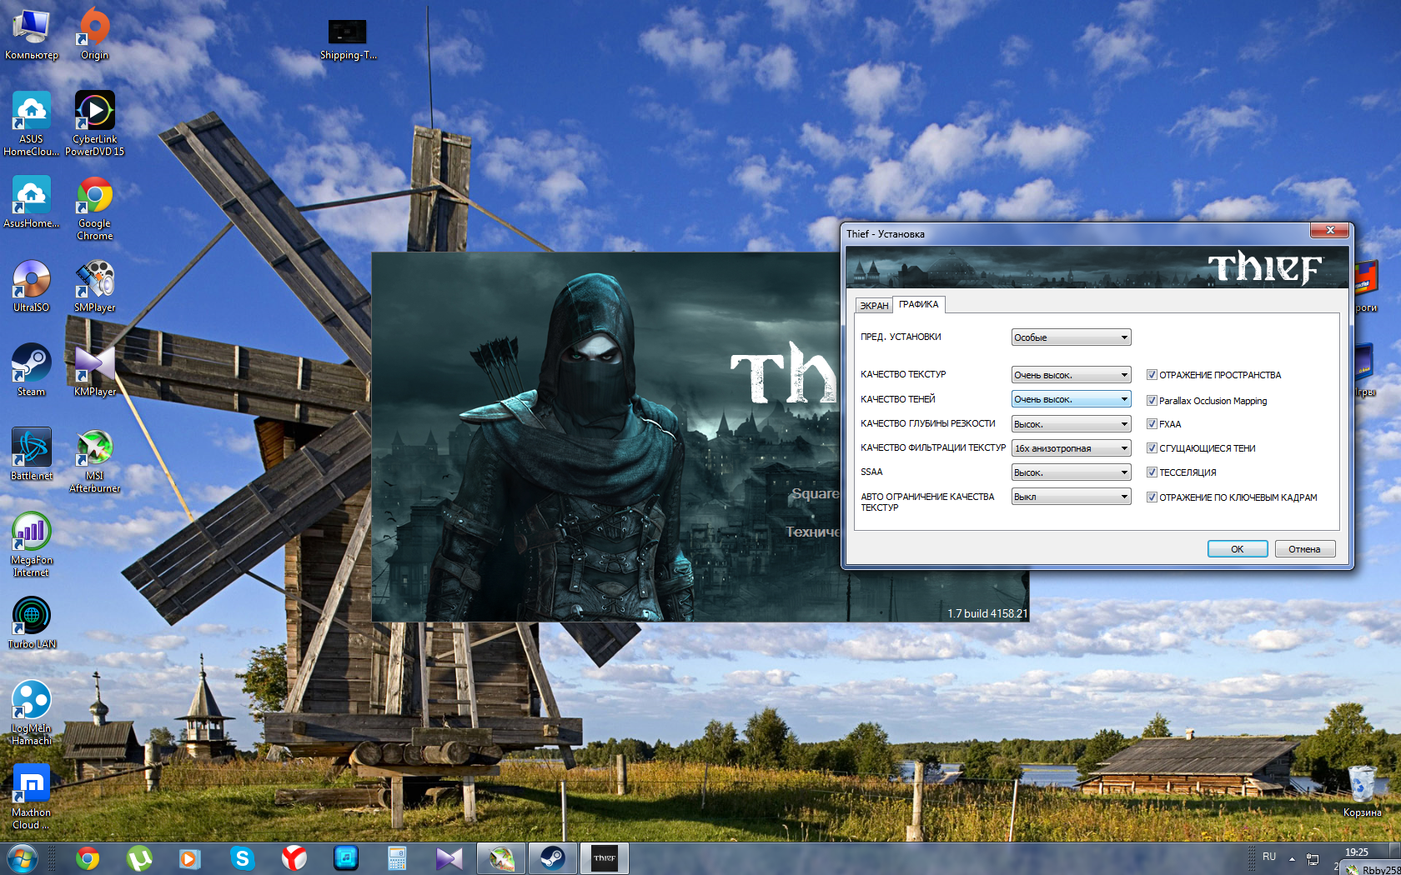
Task: Open uTorrent from the taskbar
Action: [x=139, y=858]
